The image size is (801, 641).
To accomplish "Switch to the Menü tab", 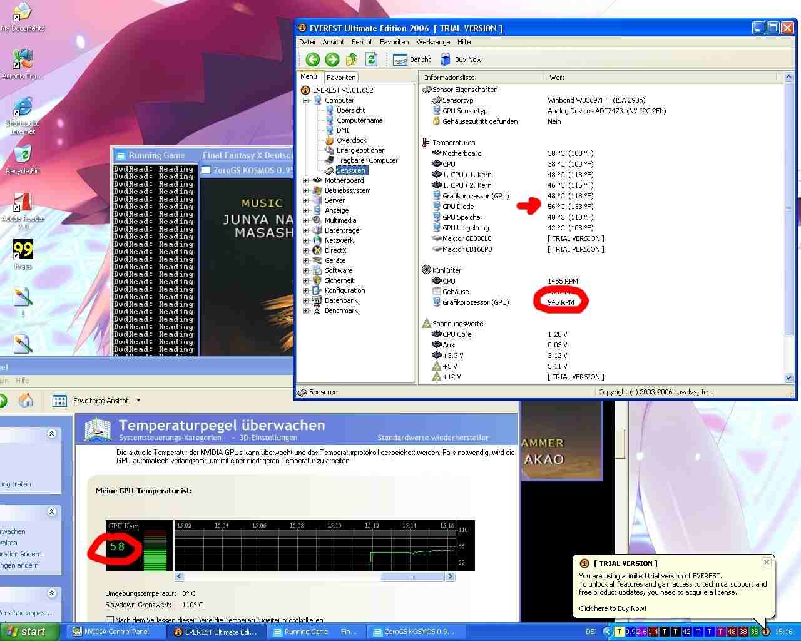I will pos(309,76).
